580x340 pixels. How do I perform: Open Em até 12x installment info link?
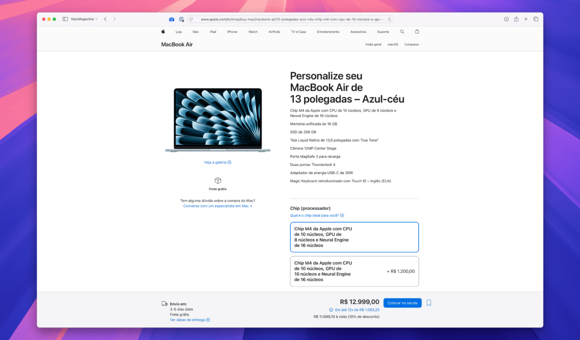click(354, 310)
